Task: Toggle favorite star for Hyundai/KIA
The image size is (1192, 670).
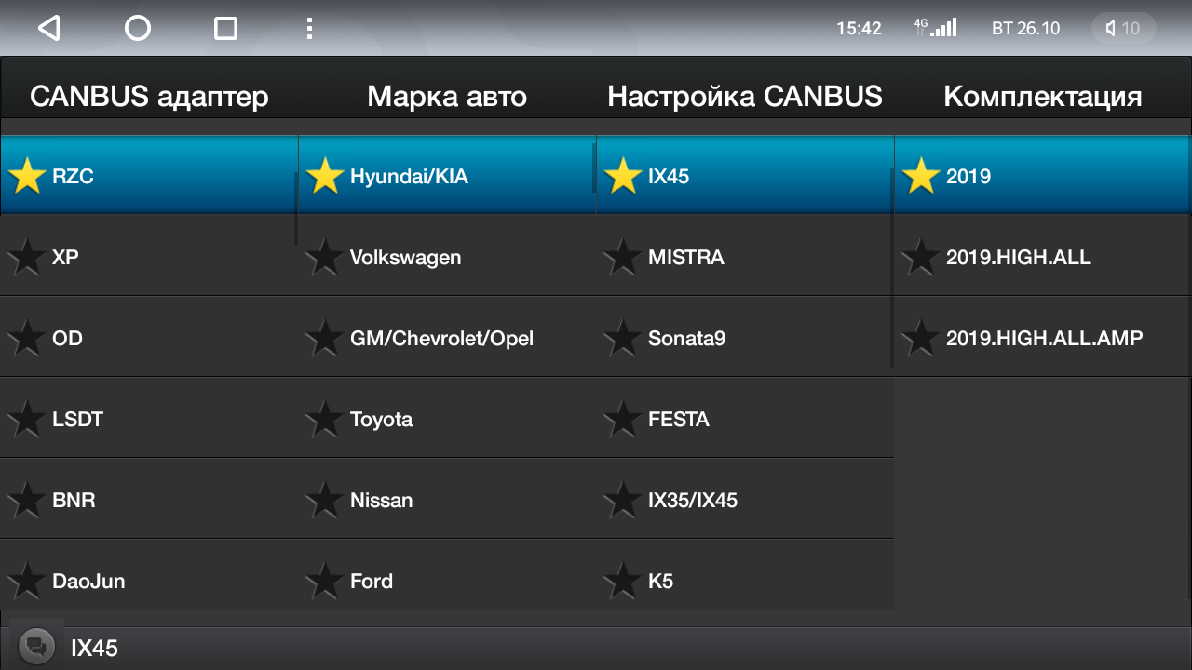Action: pyautogui.click(x=325, y=176)
